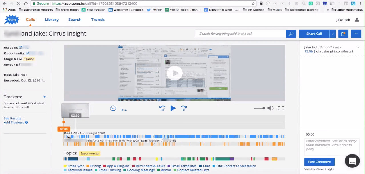Screen dimensions: 365x174
Task: Click the magnifier search button
Action: click(291, 34)
